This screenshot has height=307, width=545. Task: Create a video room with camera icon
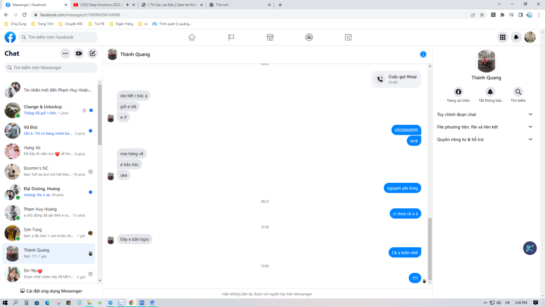click(79, 53)
